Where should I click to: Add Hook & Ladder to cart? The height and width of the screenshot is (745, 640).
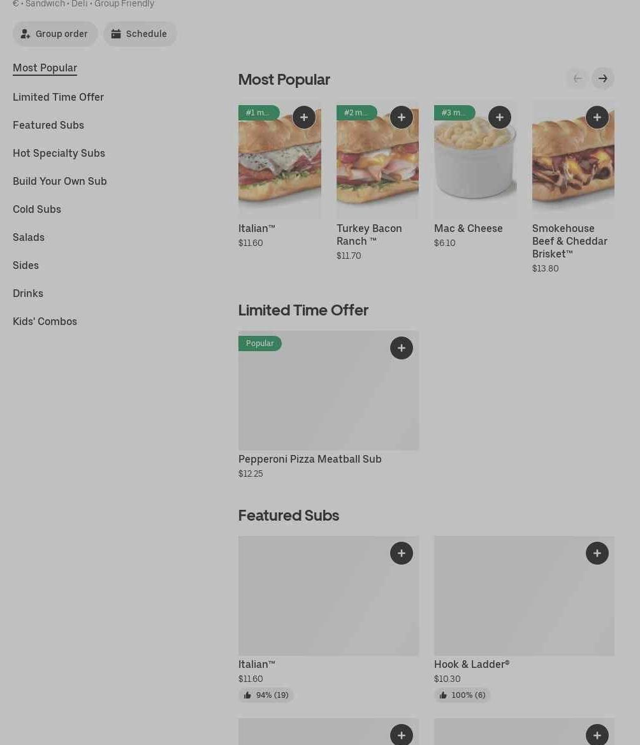point(597,553)
